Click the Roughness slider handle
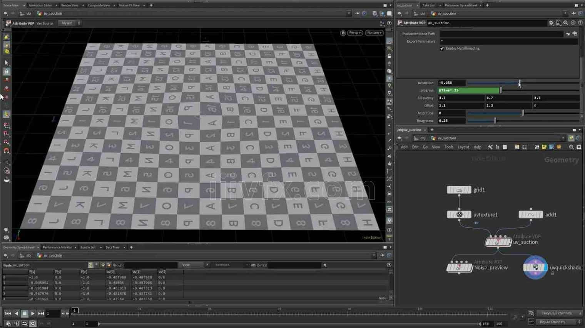585x328 pixels. point(495,121)
